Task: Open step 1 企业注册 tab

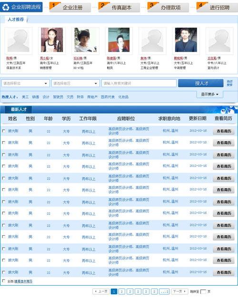Action: [x=70, y=7]
